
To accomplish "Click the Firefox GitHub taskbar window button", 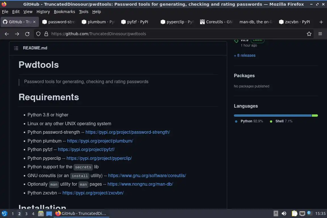I will [81, 213].
